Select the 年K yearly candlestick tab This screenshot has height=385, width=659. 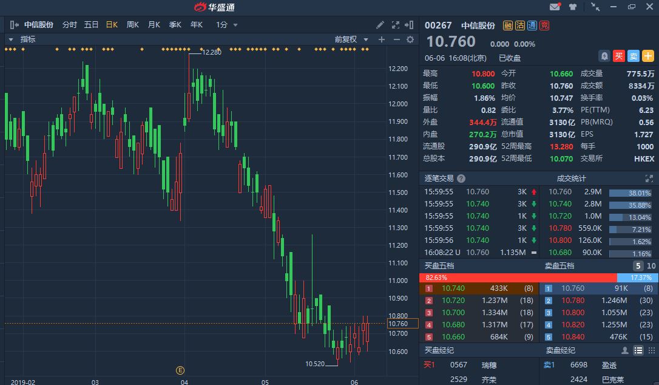196,25
